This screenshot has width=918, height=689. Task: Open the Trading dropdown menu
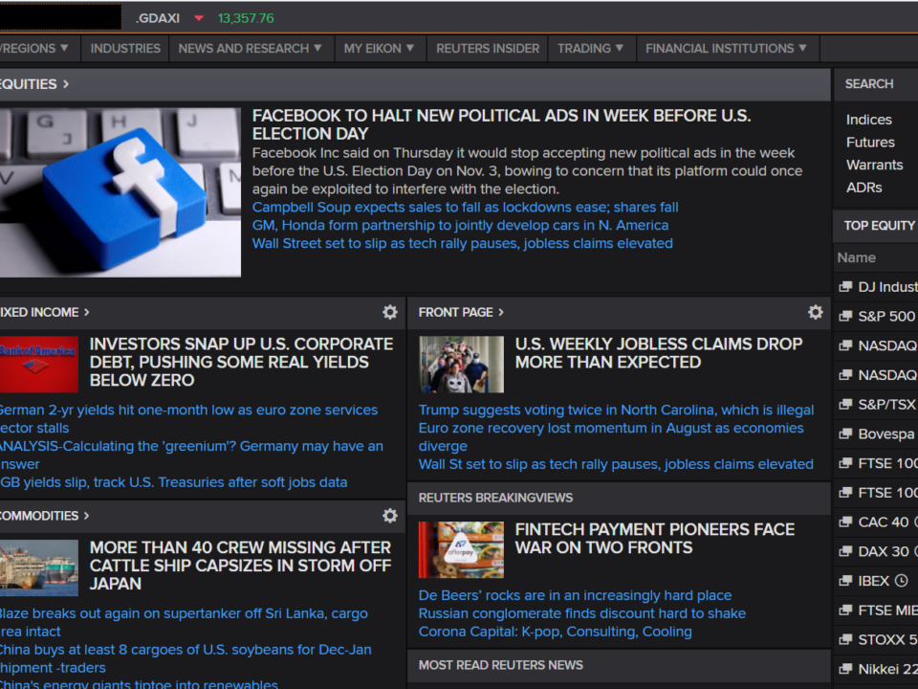coord(590,48)
